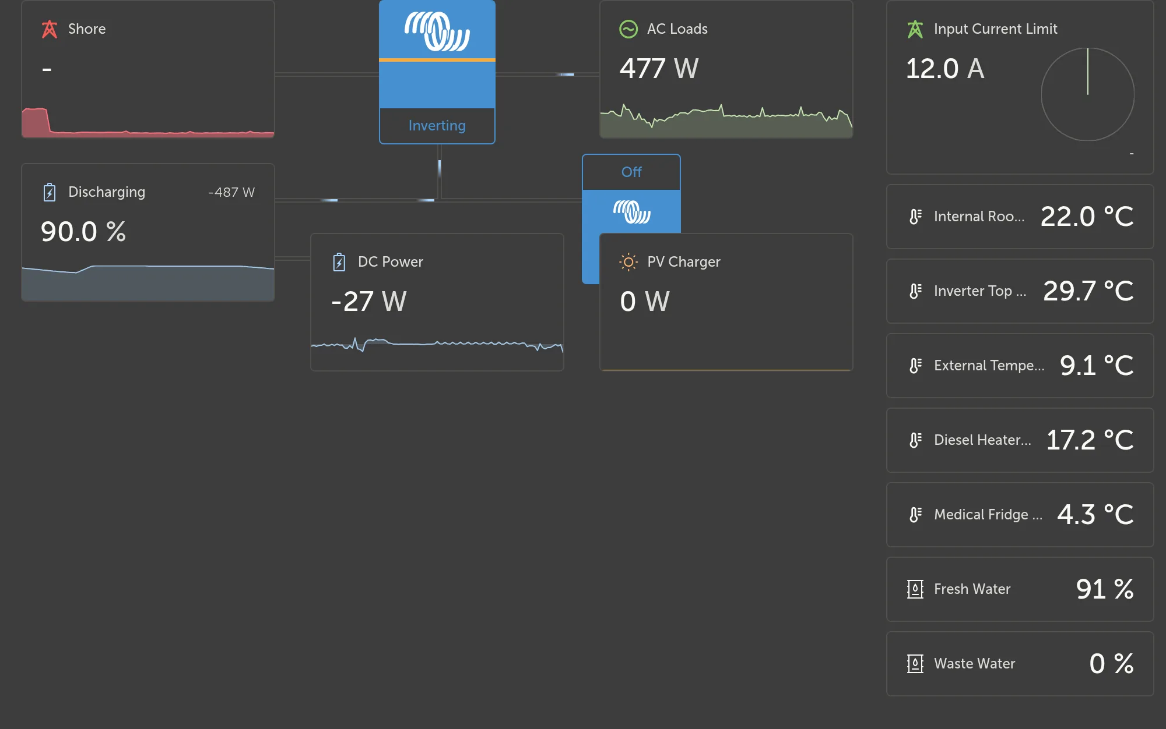The height and width of the screenshot is (729, 1166).
Task: Click the External Temperature thermometer icon
Action: (915, 366)
